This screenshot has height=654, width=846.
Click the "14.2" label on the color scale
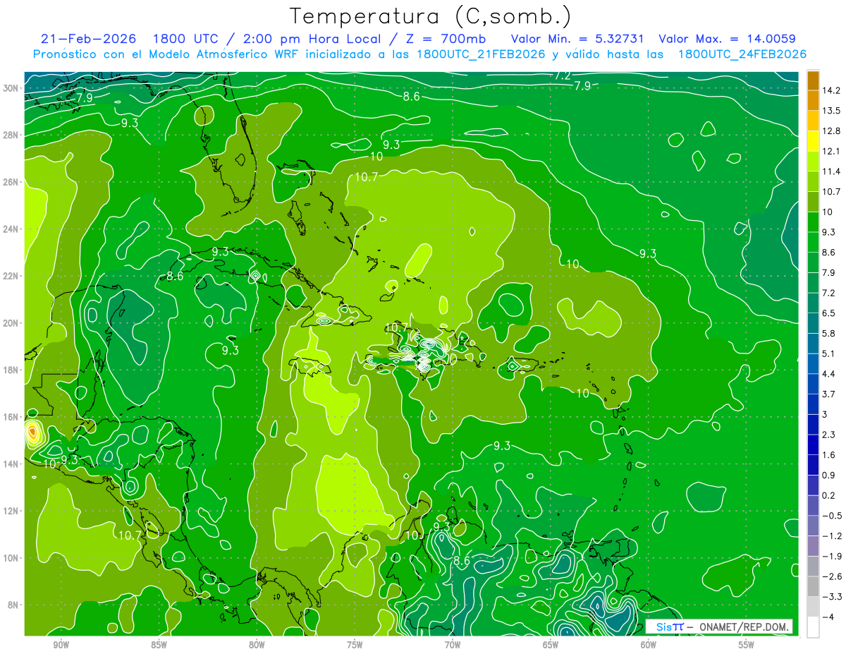pyautogui.click(x=831, y=90)
